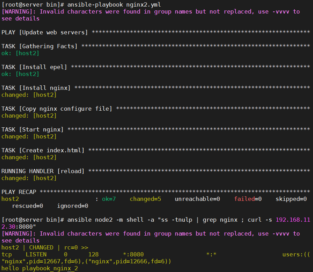Click the TASK header Gathering Facts
This screenshot has width=313, height=272.
(x=40, y=46)
